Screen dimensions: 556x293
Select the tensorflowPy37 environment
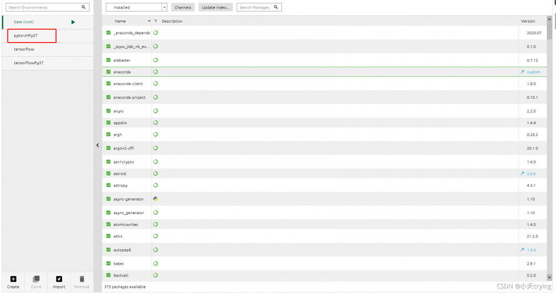pos(47,63)
